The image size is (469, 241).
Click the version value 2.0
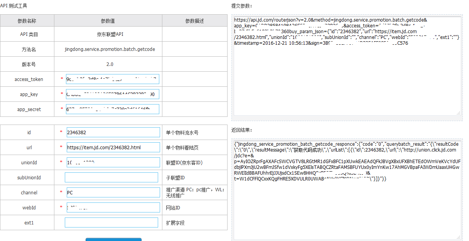tap(110, 64)
